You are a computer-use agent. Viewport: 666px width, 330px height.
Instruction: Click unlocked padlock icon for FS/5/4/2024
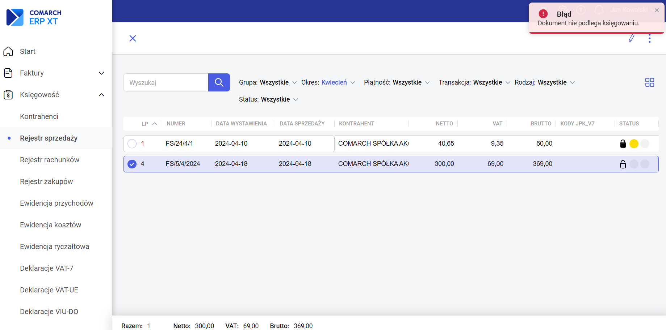click(623, 164)
